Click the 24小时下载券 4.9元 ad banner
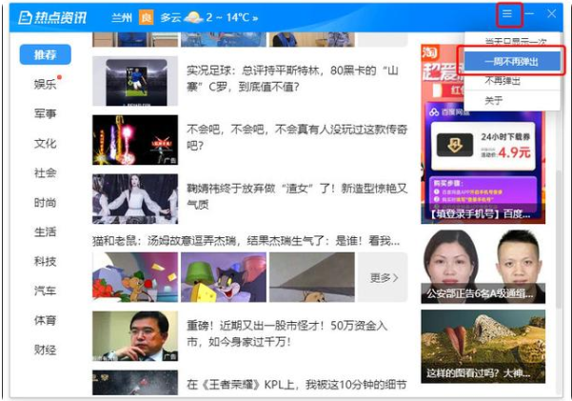572x401 pixels. click(x=483, y=145)
